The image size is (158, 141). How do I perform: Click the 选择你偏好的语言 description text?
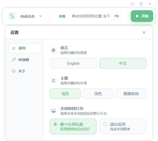pyautogui.click(x=74, y=53)
